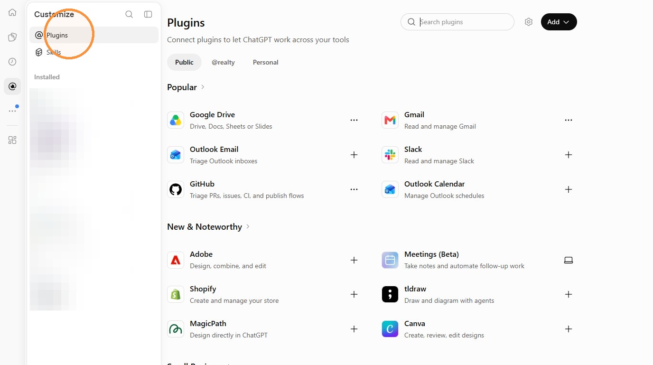Viewport: 653px width, 365px height.
Task: Click the GitHub logo
Action: tap(176, 189)
